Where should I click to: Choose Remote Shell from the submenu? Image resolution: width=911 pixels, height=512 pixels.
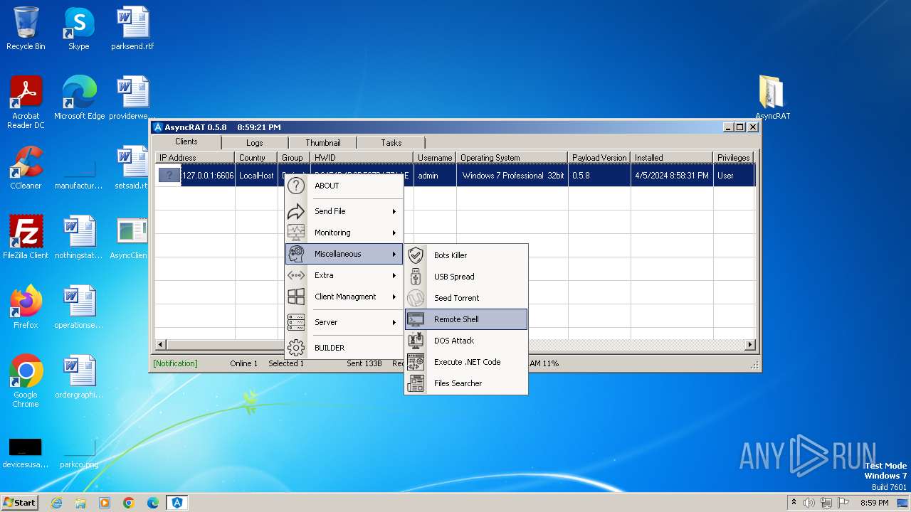466,319
